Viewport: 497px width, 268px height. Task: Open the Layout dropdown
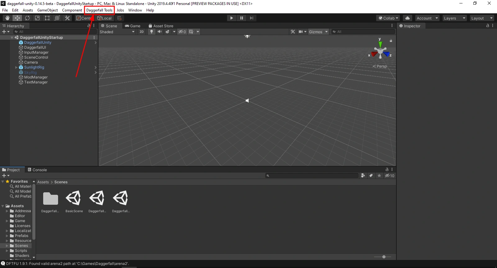[x=482, y=18]
